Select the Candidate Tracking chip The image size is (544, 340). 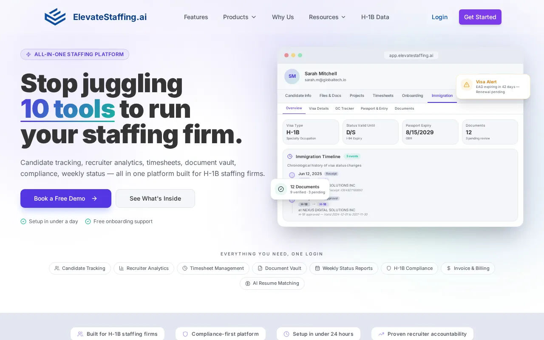click(x=80, y=268)
